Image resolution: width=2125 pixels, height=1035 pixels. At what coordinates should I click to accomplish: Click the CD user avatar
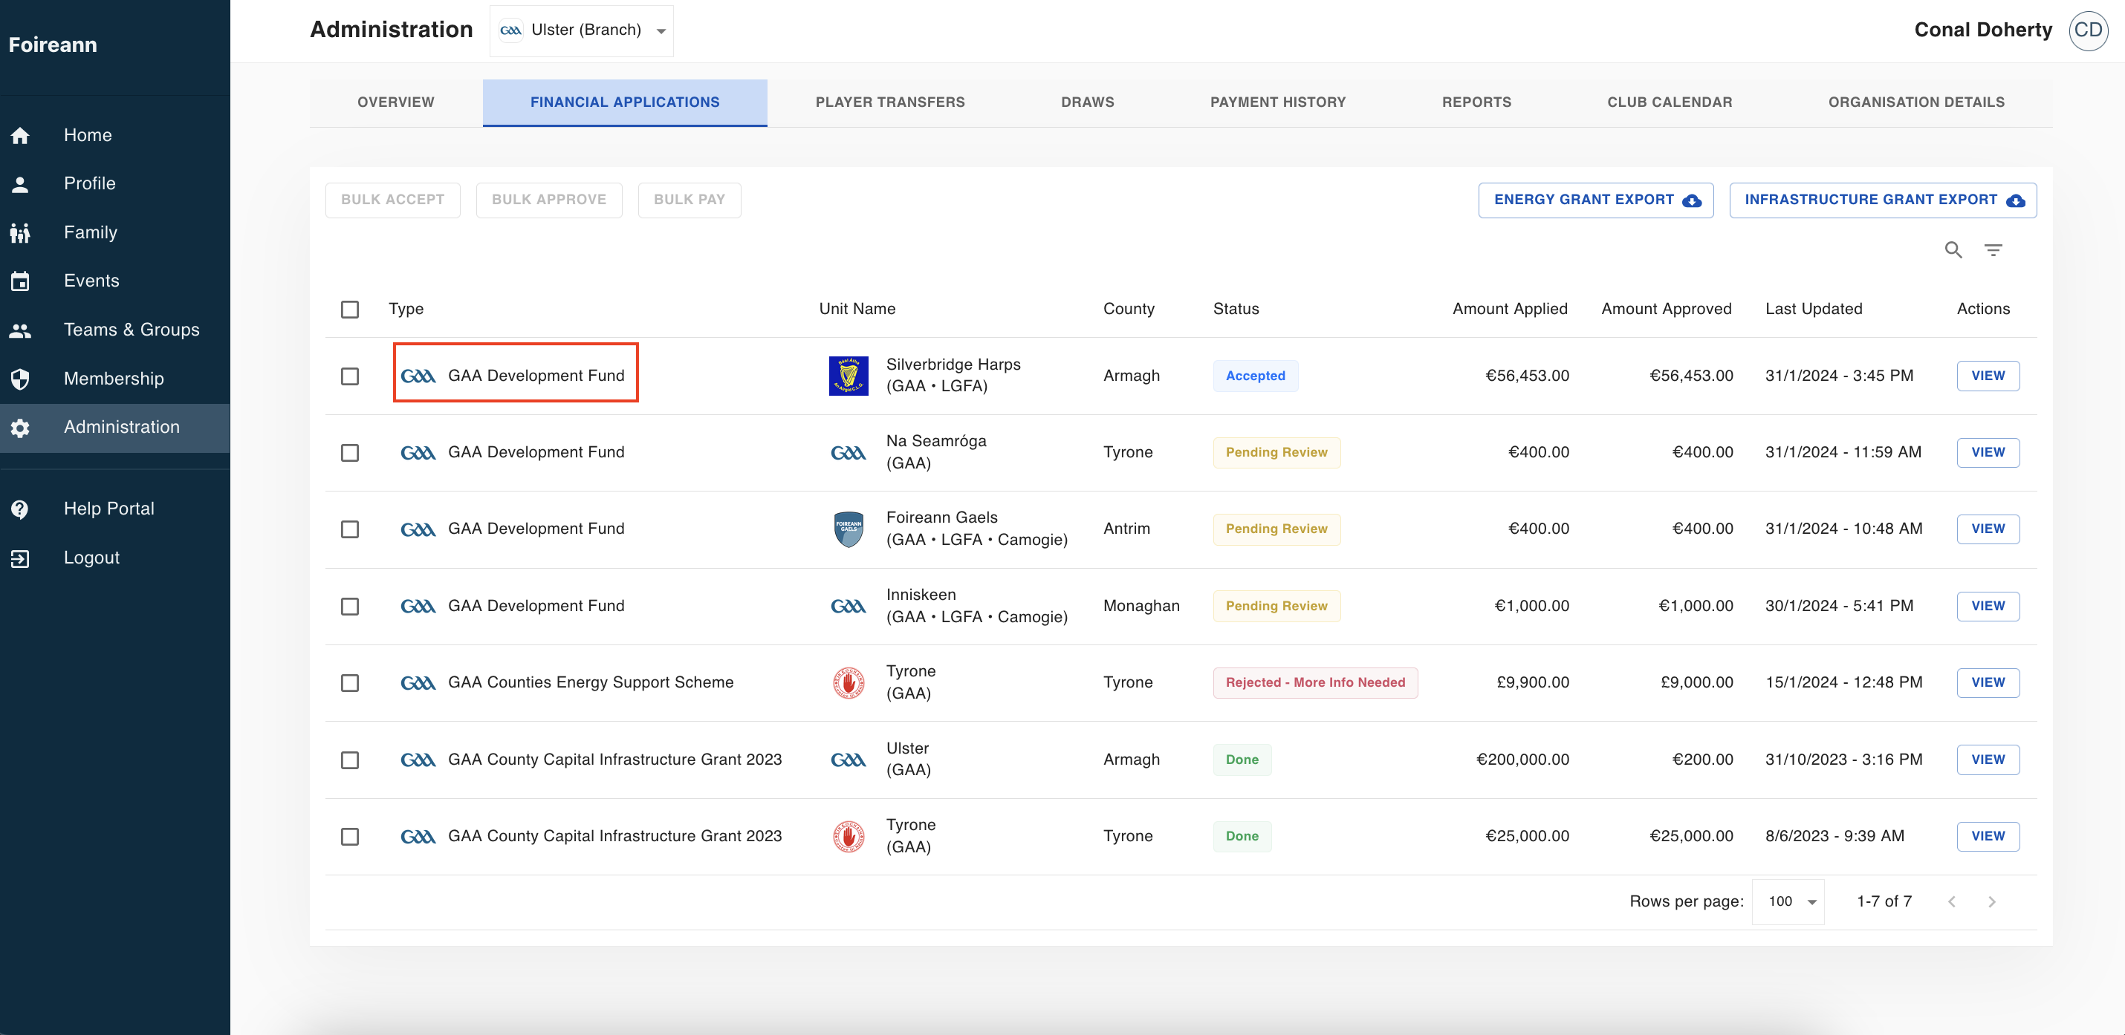tap(2088, 30)
